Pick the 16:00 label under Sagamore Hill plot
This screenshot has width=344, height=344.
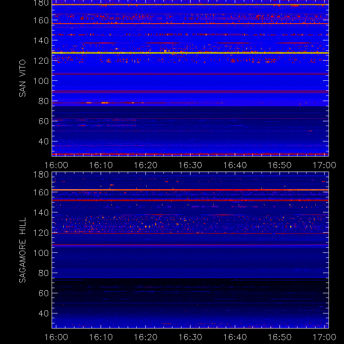(x=56, y=337)
